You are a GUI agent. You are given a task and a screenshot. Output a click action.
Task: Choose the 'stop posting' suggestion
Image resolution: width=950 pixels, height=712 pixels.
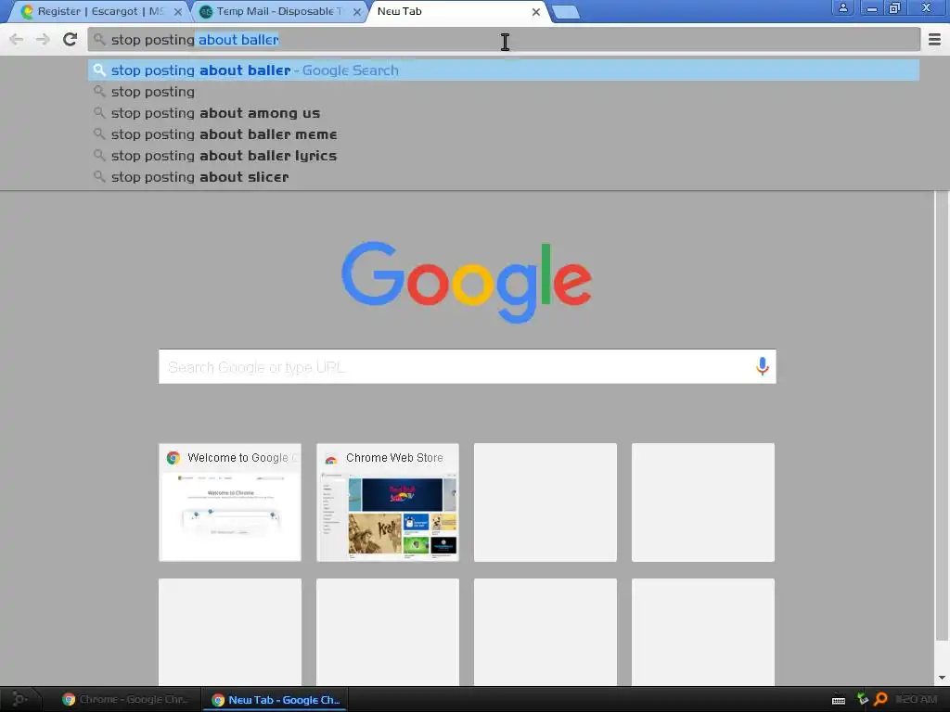(504, 92)
